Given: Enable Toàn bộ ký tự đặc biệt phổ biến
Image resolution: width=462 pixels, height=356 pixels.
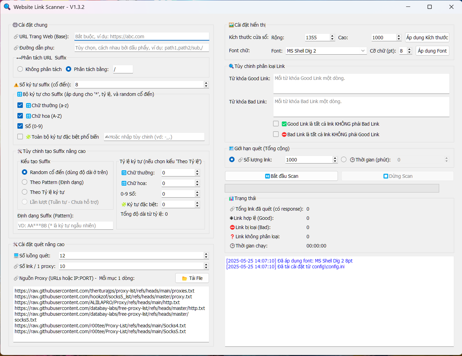Looking at the screenshot, I should [20, 137].
